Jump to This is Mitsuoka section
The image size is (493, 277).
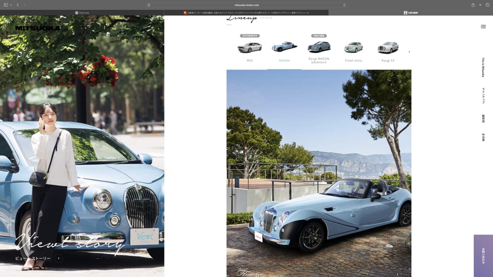click(483, 67)
